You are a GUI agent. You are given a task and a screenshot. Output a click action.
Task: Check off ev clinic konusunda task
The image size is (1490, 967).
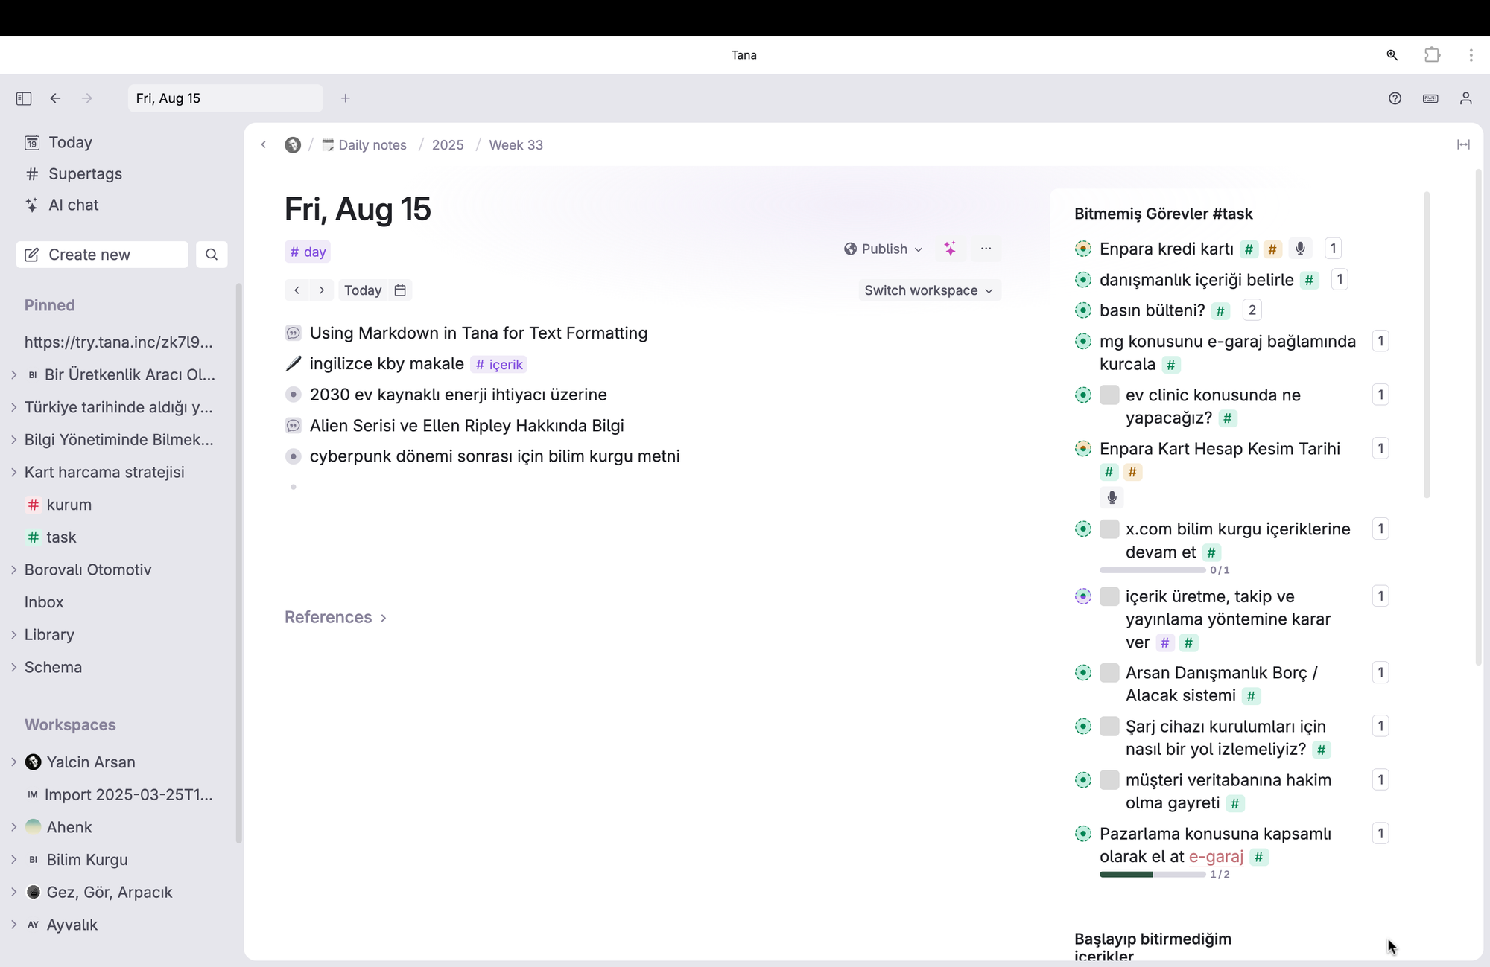pyautogui.click(x=1109, y=395)
